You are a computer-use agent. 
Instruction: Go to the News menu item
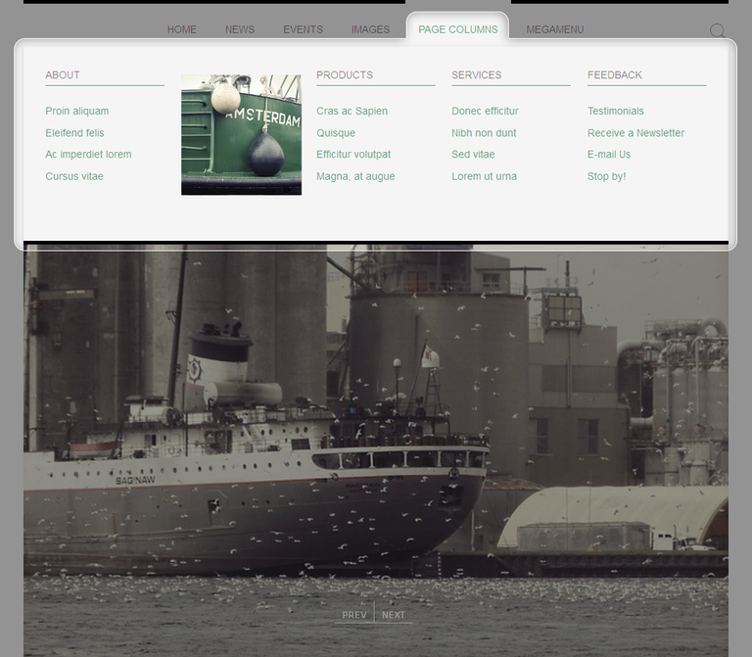pos(240,29)
